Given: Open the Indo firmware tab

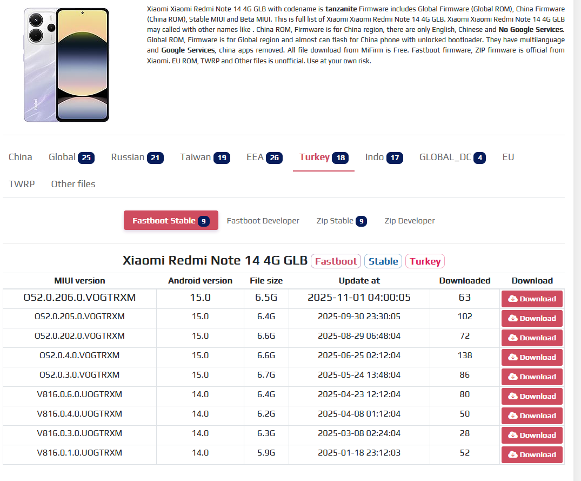Looking at the screenshot, I should pyautogui.click(x=384, y=157).
